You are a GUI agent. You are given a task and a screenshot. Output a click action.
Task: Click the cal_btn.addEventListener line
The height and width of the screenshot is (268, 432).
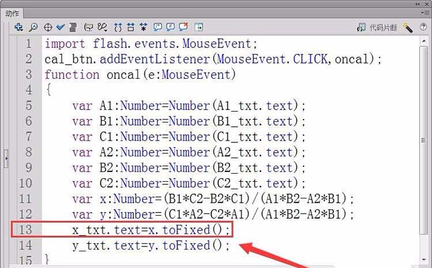pyautogui.click(x=214, y=59)
